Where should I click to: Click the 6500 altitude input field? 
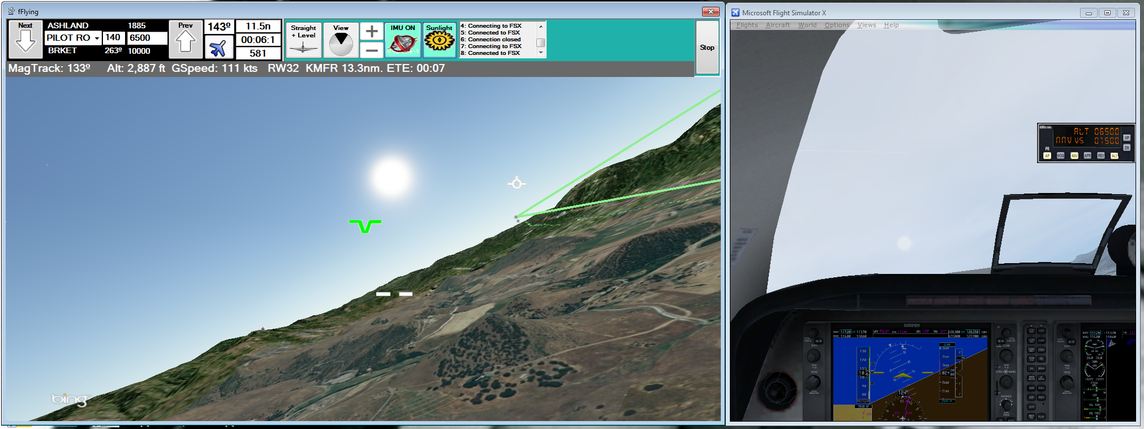click(x=147, y=38)
